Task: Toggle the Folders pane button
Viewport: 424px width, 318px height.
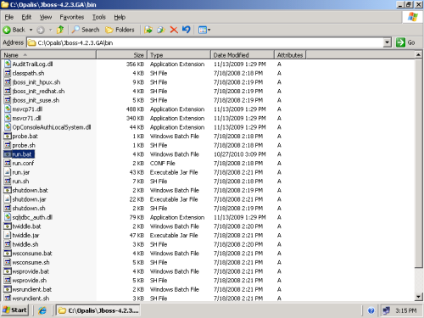Action: (x=120, y=30)
